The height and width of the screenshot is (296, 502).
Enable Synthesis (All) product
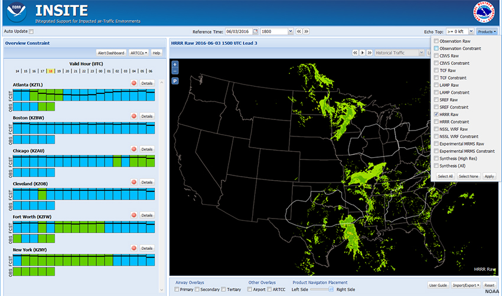pyautogui.click(x=436, y=165)
